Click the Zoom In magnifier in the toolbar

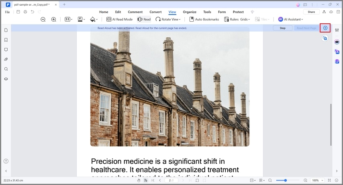(53, 19)
